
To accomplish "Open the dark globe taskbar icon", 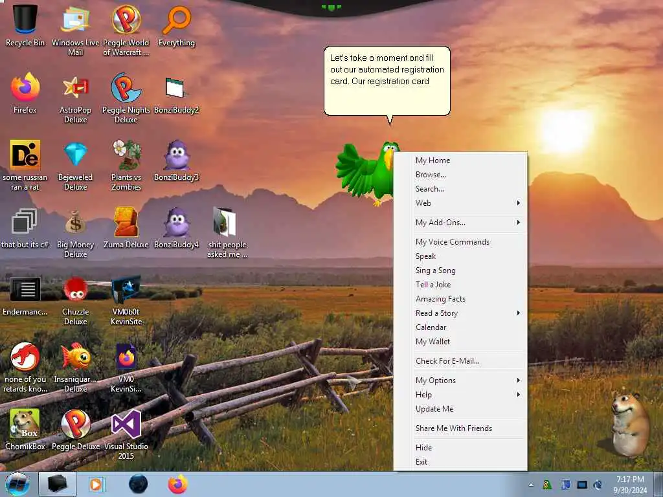I will click(x=139, y=484).
